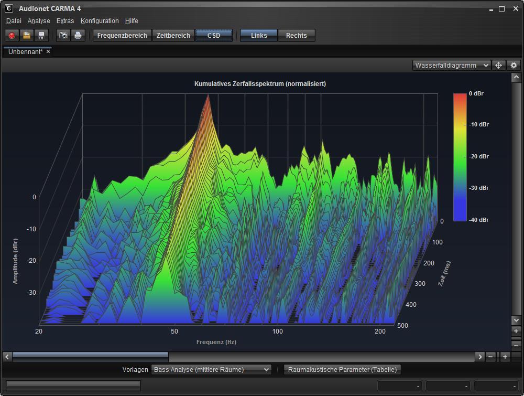Save measurement with the disk icon
This screenshot has height=396, width=524.
coord(41,36)
